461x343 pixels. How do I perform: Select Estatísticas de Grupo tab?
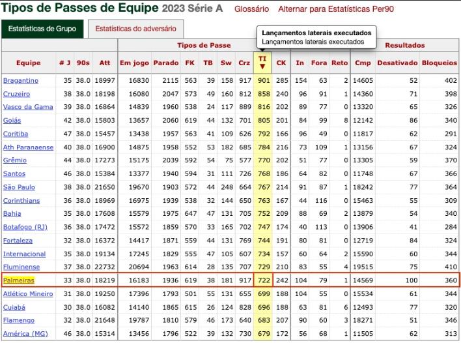[42, 29]
